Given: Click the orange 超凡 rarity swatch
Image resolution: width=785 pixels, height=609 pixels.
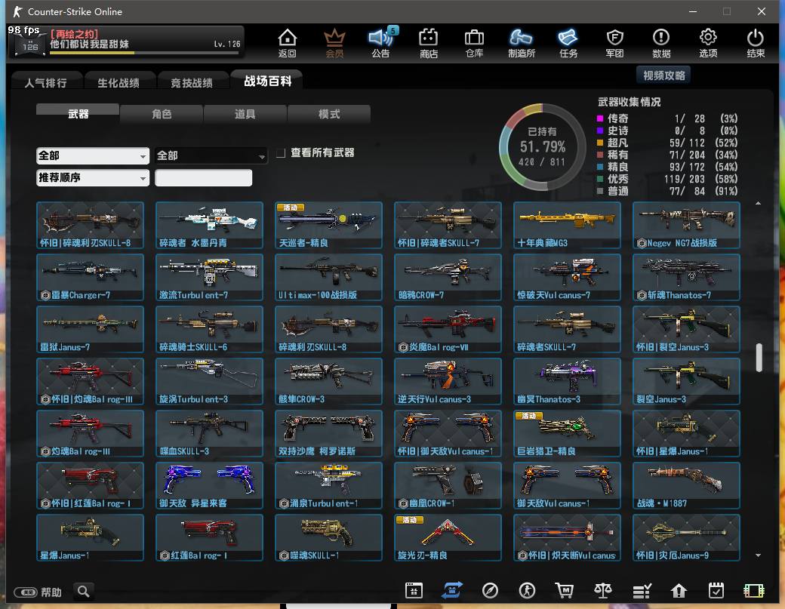Looking at the screenshot, I should [600, 143].
